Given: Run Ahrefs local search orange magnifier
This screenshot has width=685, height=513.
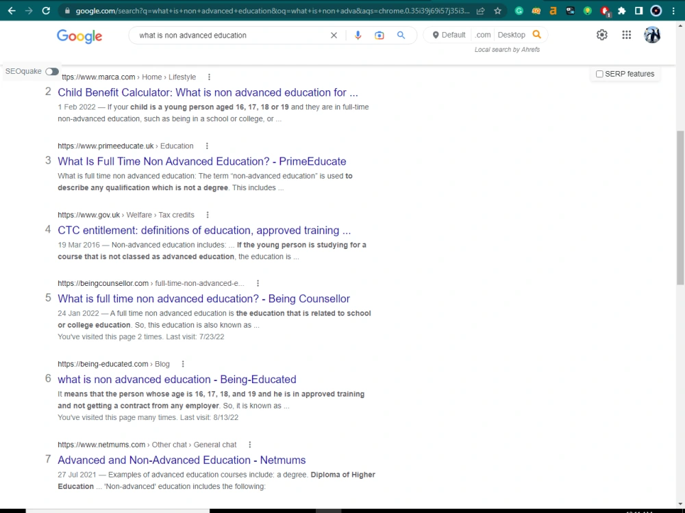Looking at the screenshot, I should [x=537, y=34].
